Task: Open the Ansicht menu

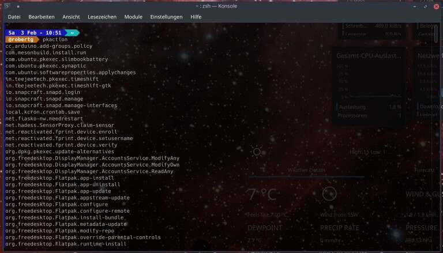Action: pos(71,17)
